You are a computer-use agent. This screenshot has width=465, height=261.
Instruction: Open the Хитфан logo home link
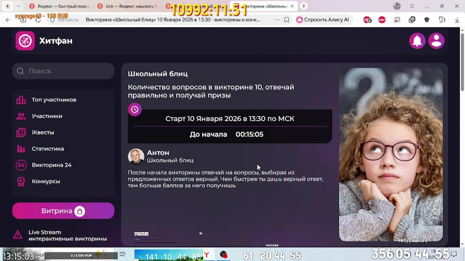point(44,41)
